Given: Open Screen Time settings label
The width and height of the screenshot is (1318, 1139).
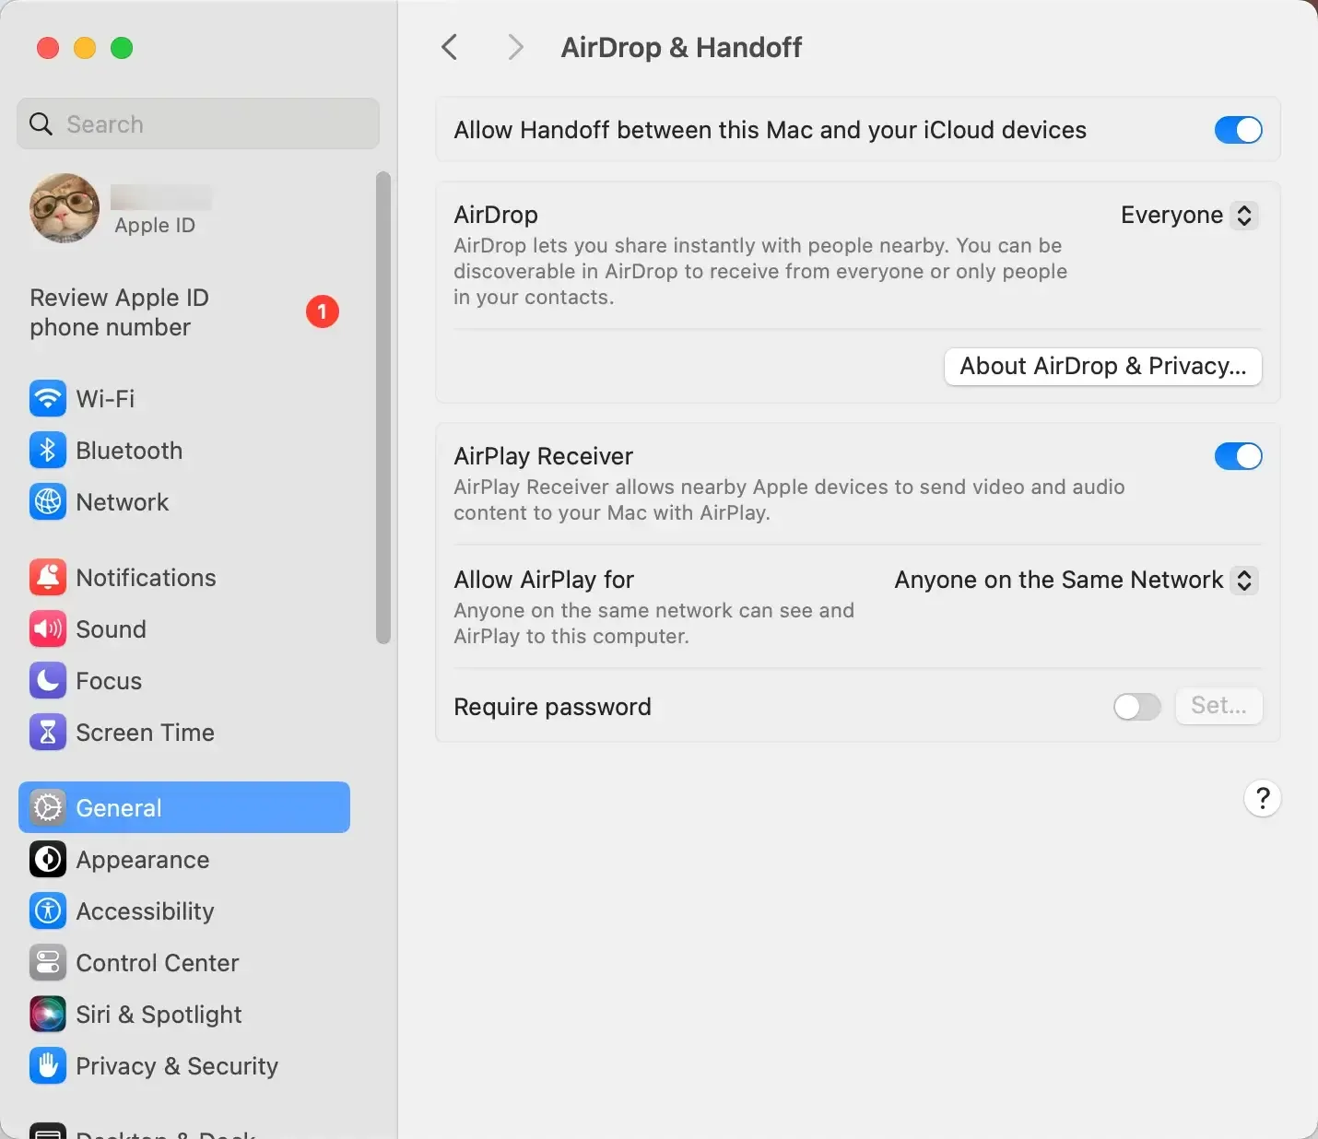Looking at the screenshot, I should [145, 733].
